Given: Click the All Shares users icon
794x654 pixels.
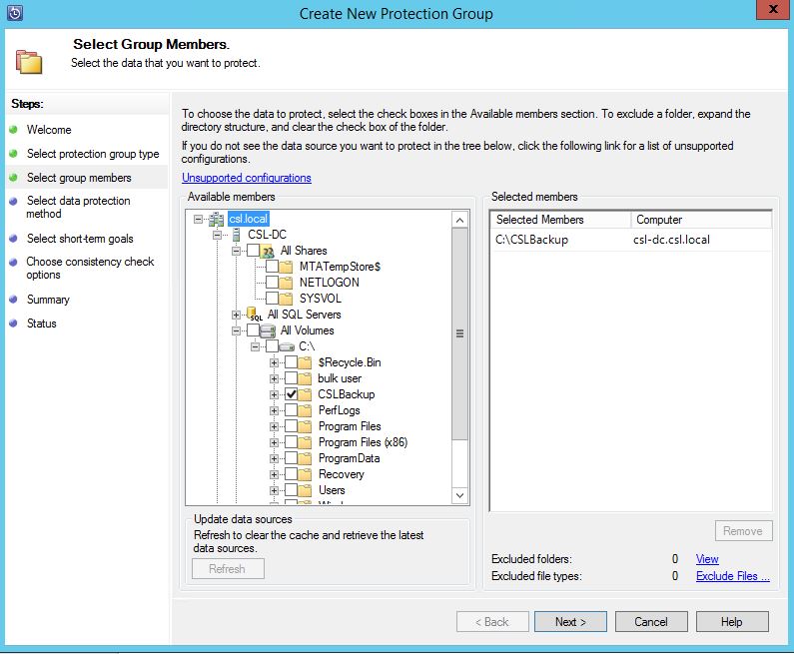Looking at the screenshot, I should pyautogui.click(x=268, y=251).
